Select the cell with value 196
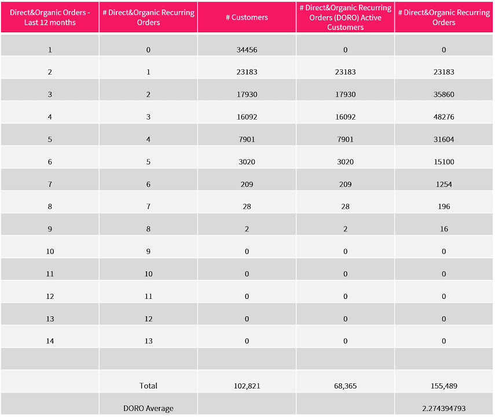Image resolution: width=495 pixels, height=418 pixels. (443, 206)
